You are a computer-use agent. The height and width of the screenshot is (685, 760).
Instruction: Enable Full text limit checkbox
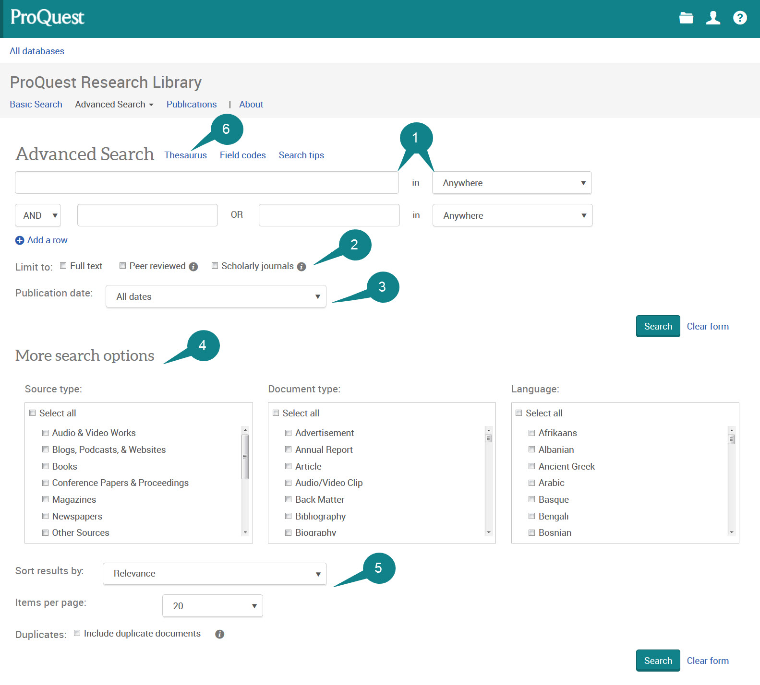point(63,266)
